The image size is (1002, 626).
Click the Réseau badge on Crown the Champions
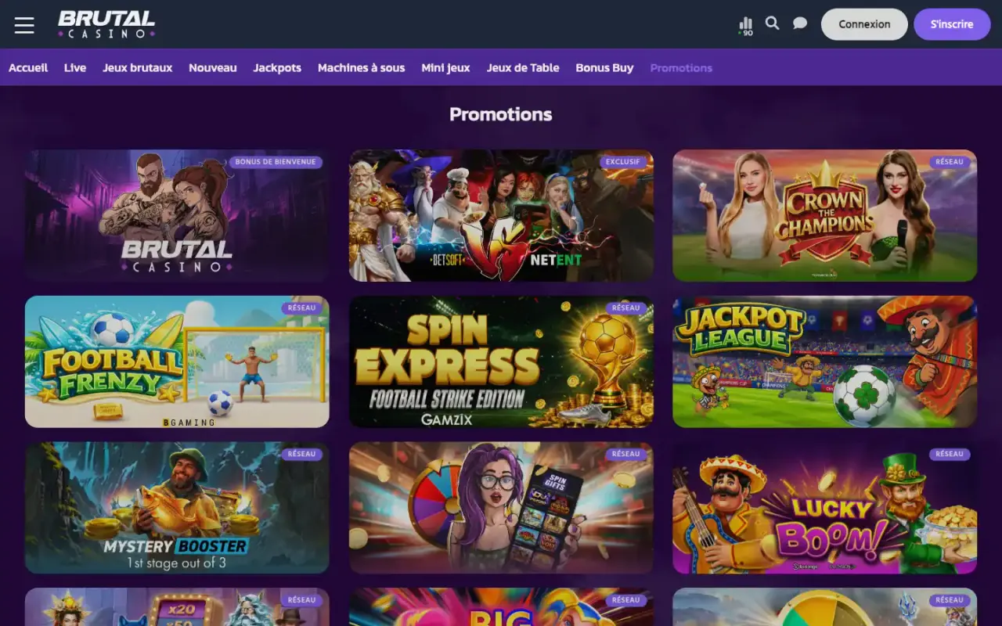[950, 162]
